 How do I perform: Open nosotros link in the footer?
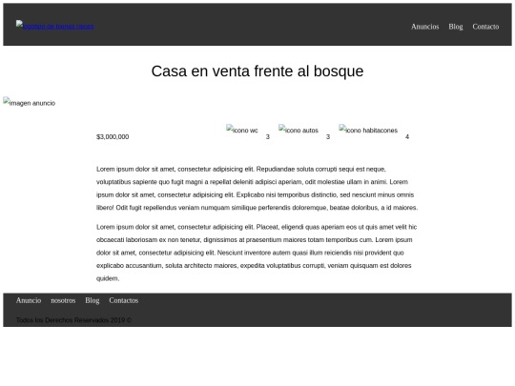tap(63, 300)
